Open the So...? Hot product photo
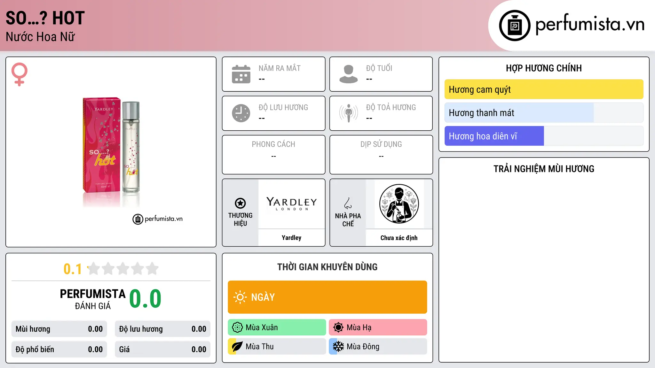The width and height of the screenshot is (655, 368). pos(111,152)
